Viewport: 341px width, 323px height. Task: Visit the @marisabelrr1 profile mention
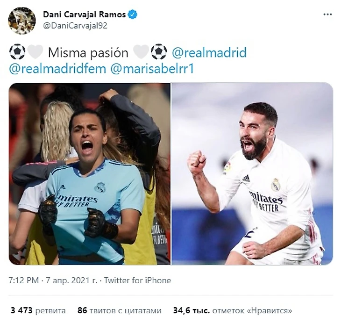(x=152, y=69)
